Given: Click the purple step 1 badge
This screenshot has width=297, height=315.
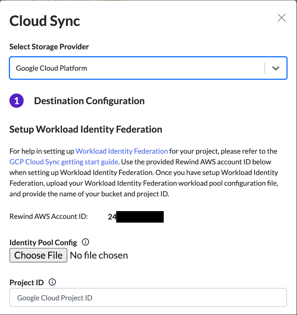Looking at the screenshot, I should (17, 101).
